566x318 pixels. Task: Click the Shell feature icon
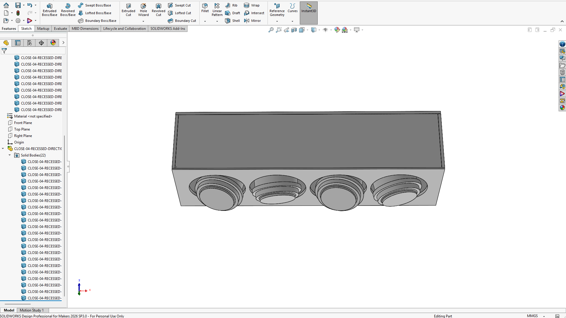228,21
